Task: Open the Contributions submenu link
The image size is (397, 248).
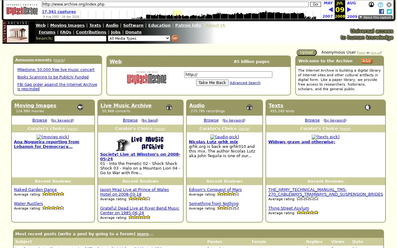Action: [x=91, y=32]
